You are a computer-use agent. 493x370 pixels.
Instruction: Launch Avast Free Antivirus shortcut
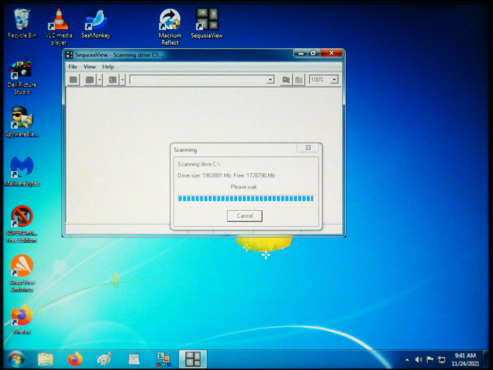(22, 273)
